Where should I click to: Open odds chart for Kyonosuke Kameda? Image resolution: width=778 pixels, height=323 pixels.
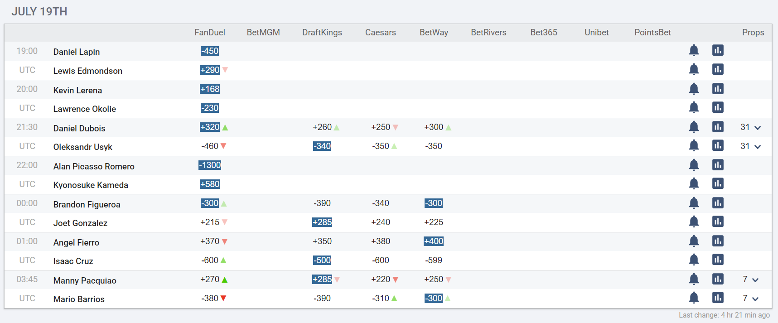[x=718, y=183]
